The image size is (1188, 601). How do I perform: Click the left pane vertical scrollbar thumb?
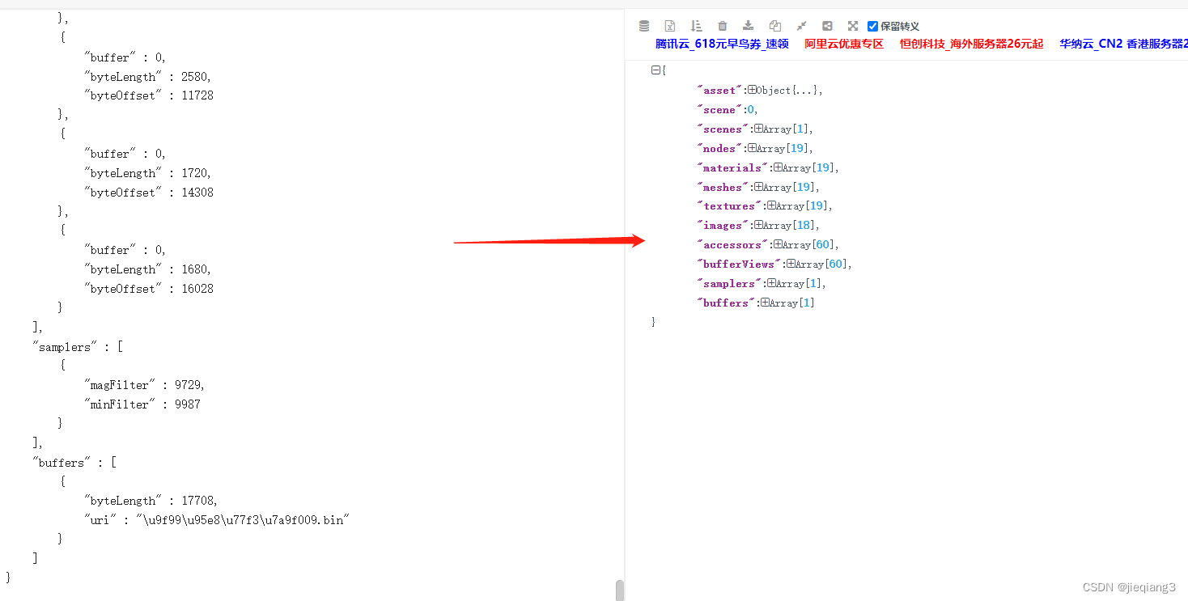pos(620,590)
